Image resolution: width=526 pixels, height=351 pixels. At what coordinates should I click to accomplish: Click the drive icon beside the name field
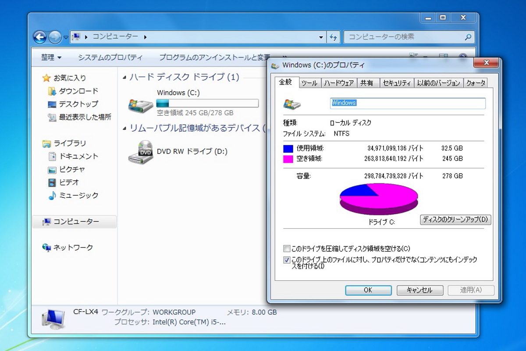(x=292, y=104)
